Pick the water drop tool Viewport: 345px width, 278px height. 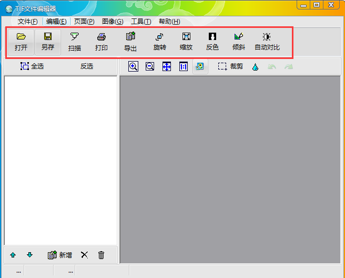tap(255, 67)
